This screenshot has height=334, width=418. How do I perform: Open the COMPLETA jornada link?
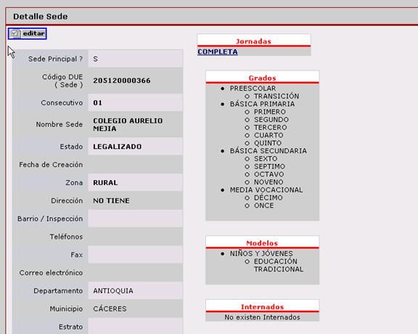[218, 52]
